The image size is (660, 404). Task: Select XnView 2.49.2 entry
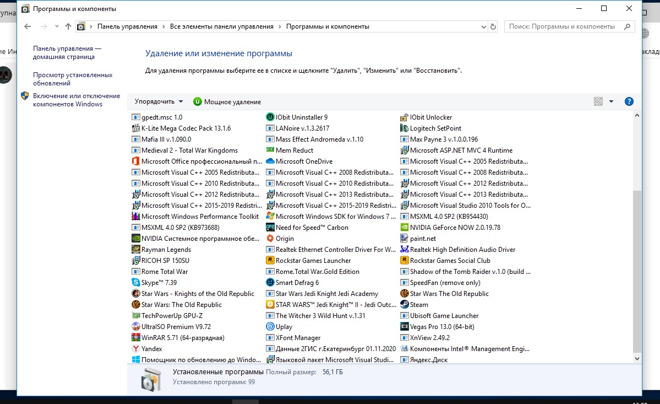coord(425,337)
